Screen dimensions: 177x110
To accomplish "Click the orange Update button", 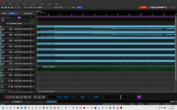I will click(x=143, y=7).
